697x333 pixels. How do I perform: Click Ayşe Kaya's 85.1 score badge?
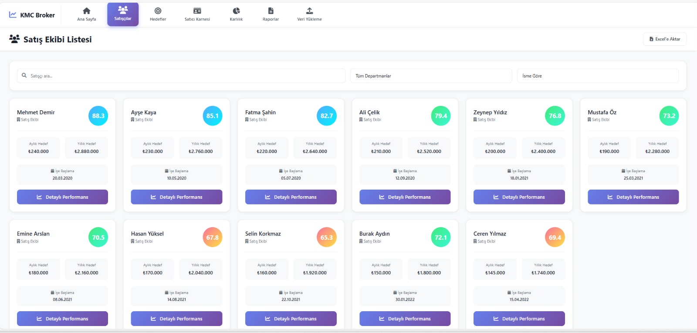(212, 116)
